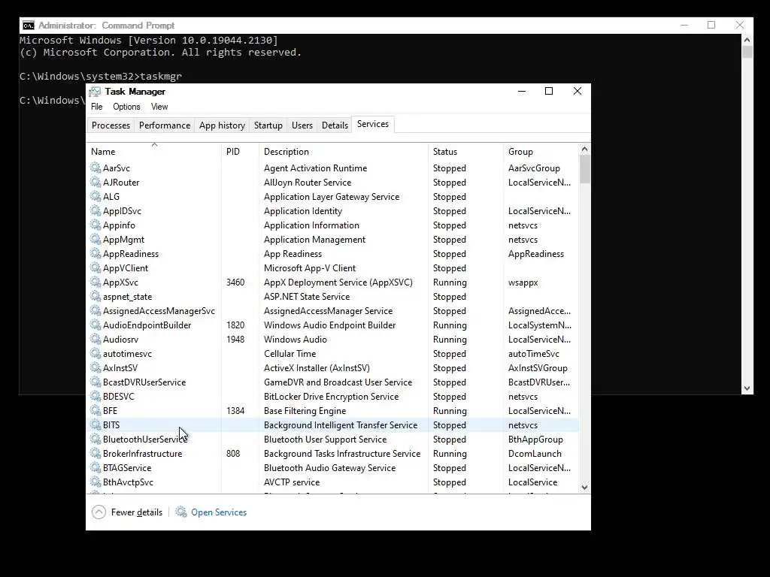Screen dimensions: 770x577
Task: Open the File menu in Task Manager
Action: (97, 107)
